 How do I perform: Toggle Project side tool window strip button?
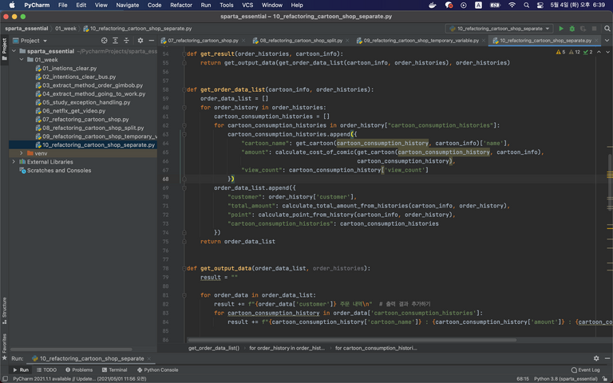(4, 49)
